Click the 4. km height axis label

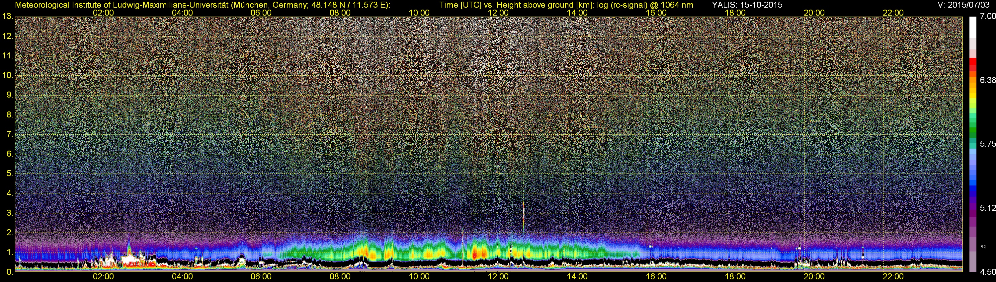[x=10, y=193]
